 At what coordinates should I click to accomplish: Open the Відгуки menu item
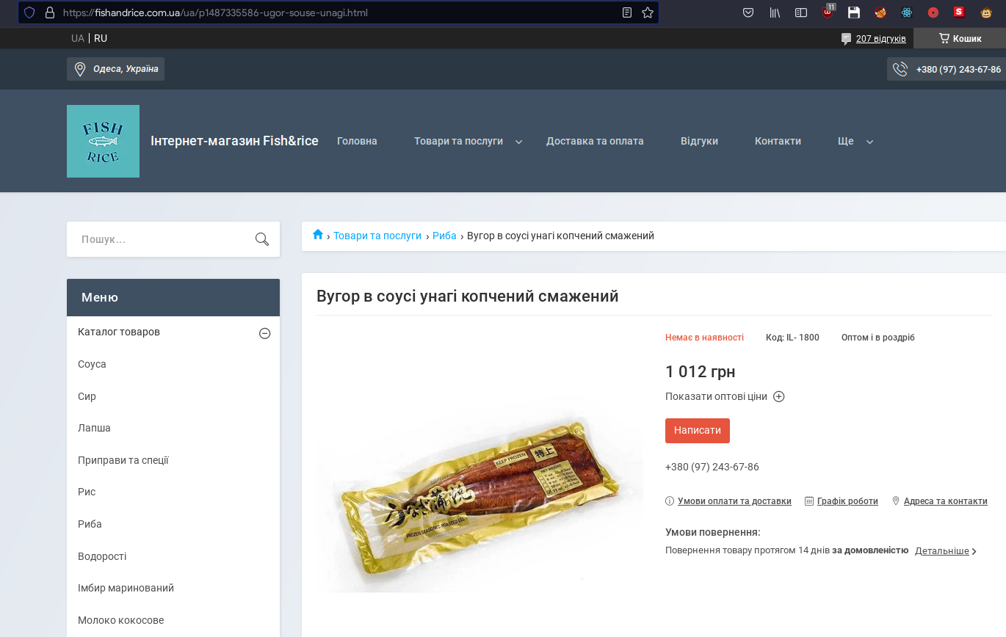(699, 141)
